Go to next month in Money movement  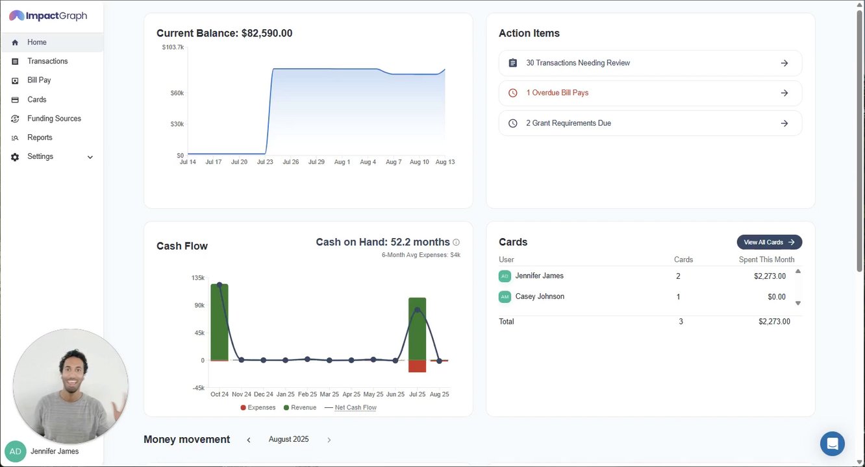click(x=329, y=440)
